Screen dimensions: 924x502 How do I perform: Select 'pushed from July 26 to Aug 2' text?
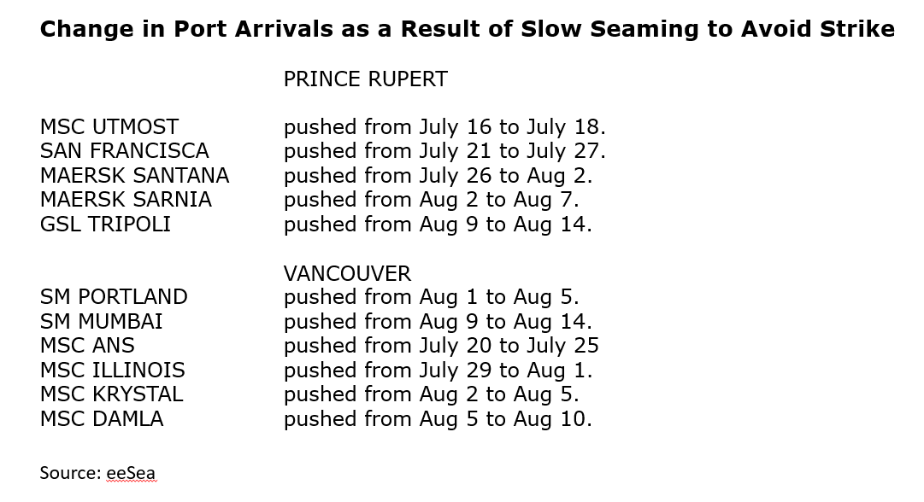pos(438,177)
